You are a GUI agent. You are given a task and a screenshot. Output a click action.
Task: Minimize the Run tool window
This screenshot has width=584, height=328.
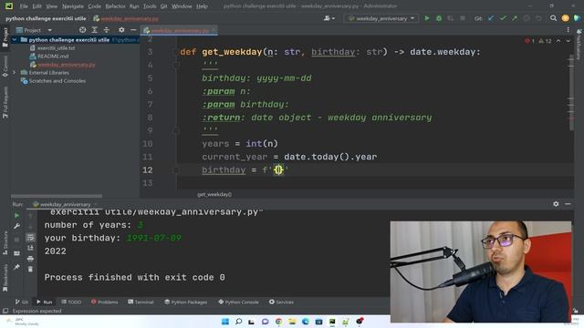(x=568, y=204)
